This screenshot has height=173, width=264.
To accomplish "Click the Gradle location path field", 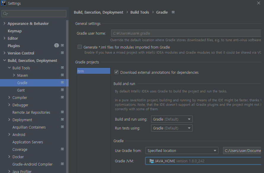I will (242, 150).
